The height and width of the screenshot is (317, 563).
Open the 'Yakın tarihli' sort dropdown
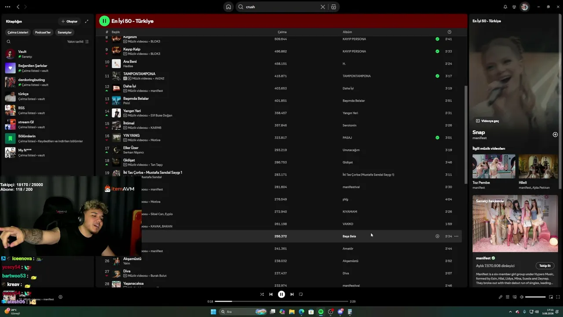click(x=78, y=42)
